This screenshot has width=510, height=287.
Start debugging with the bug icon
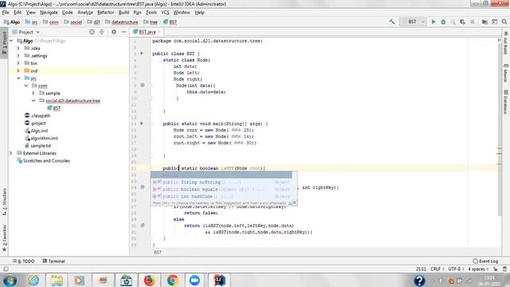click(443, 22)
